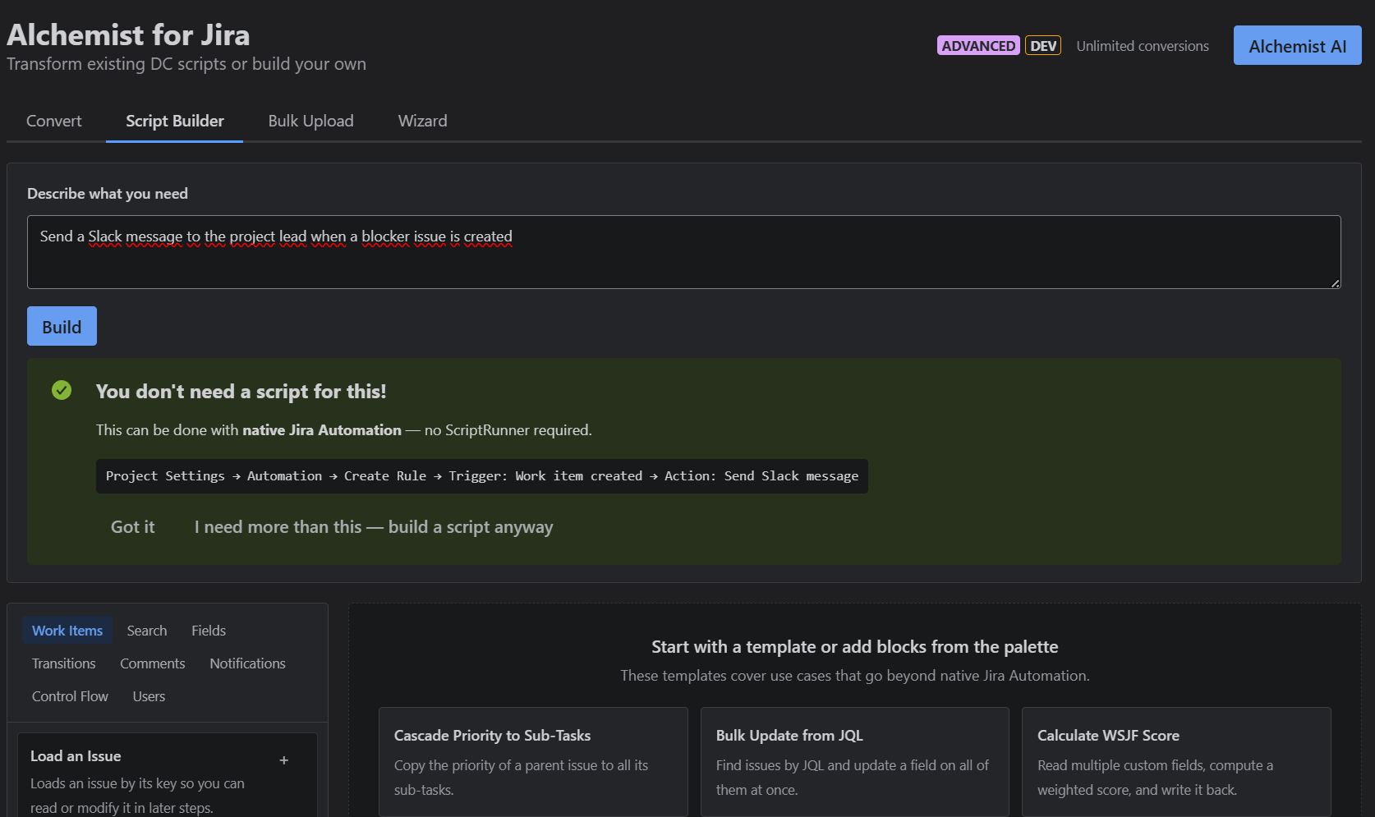Click the Build button
1375x817 pixels.
click(x=62, y=326)
